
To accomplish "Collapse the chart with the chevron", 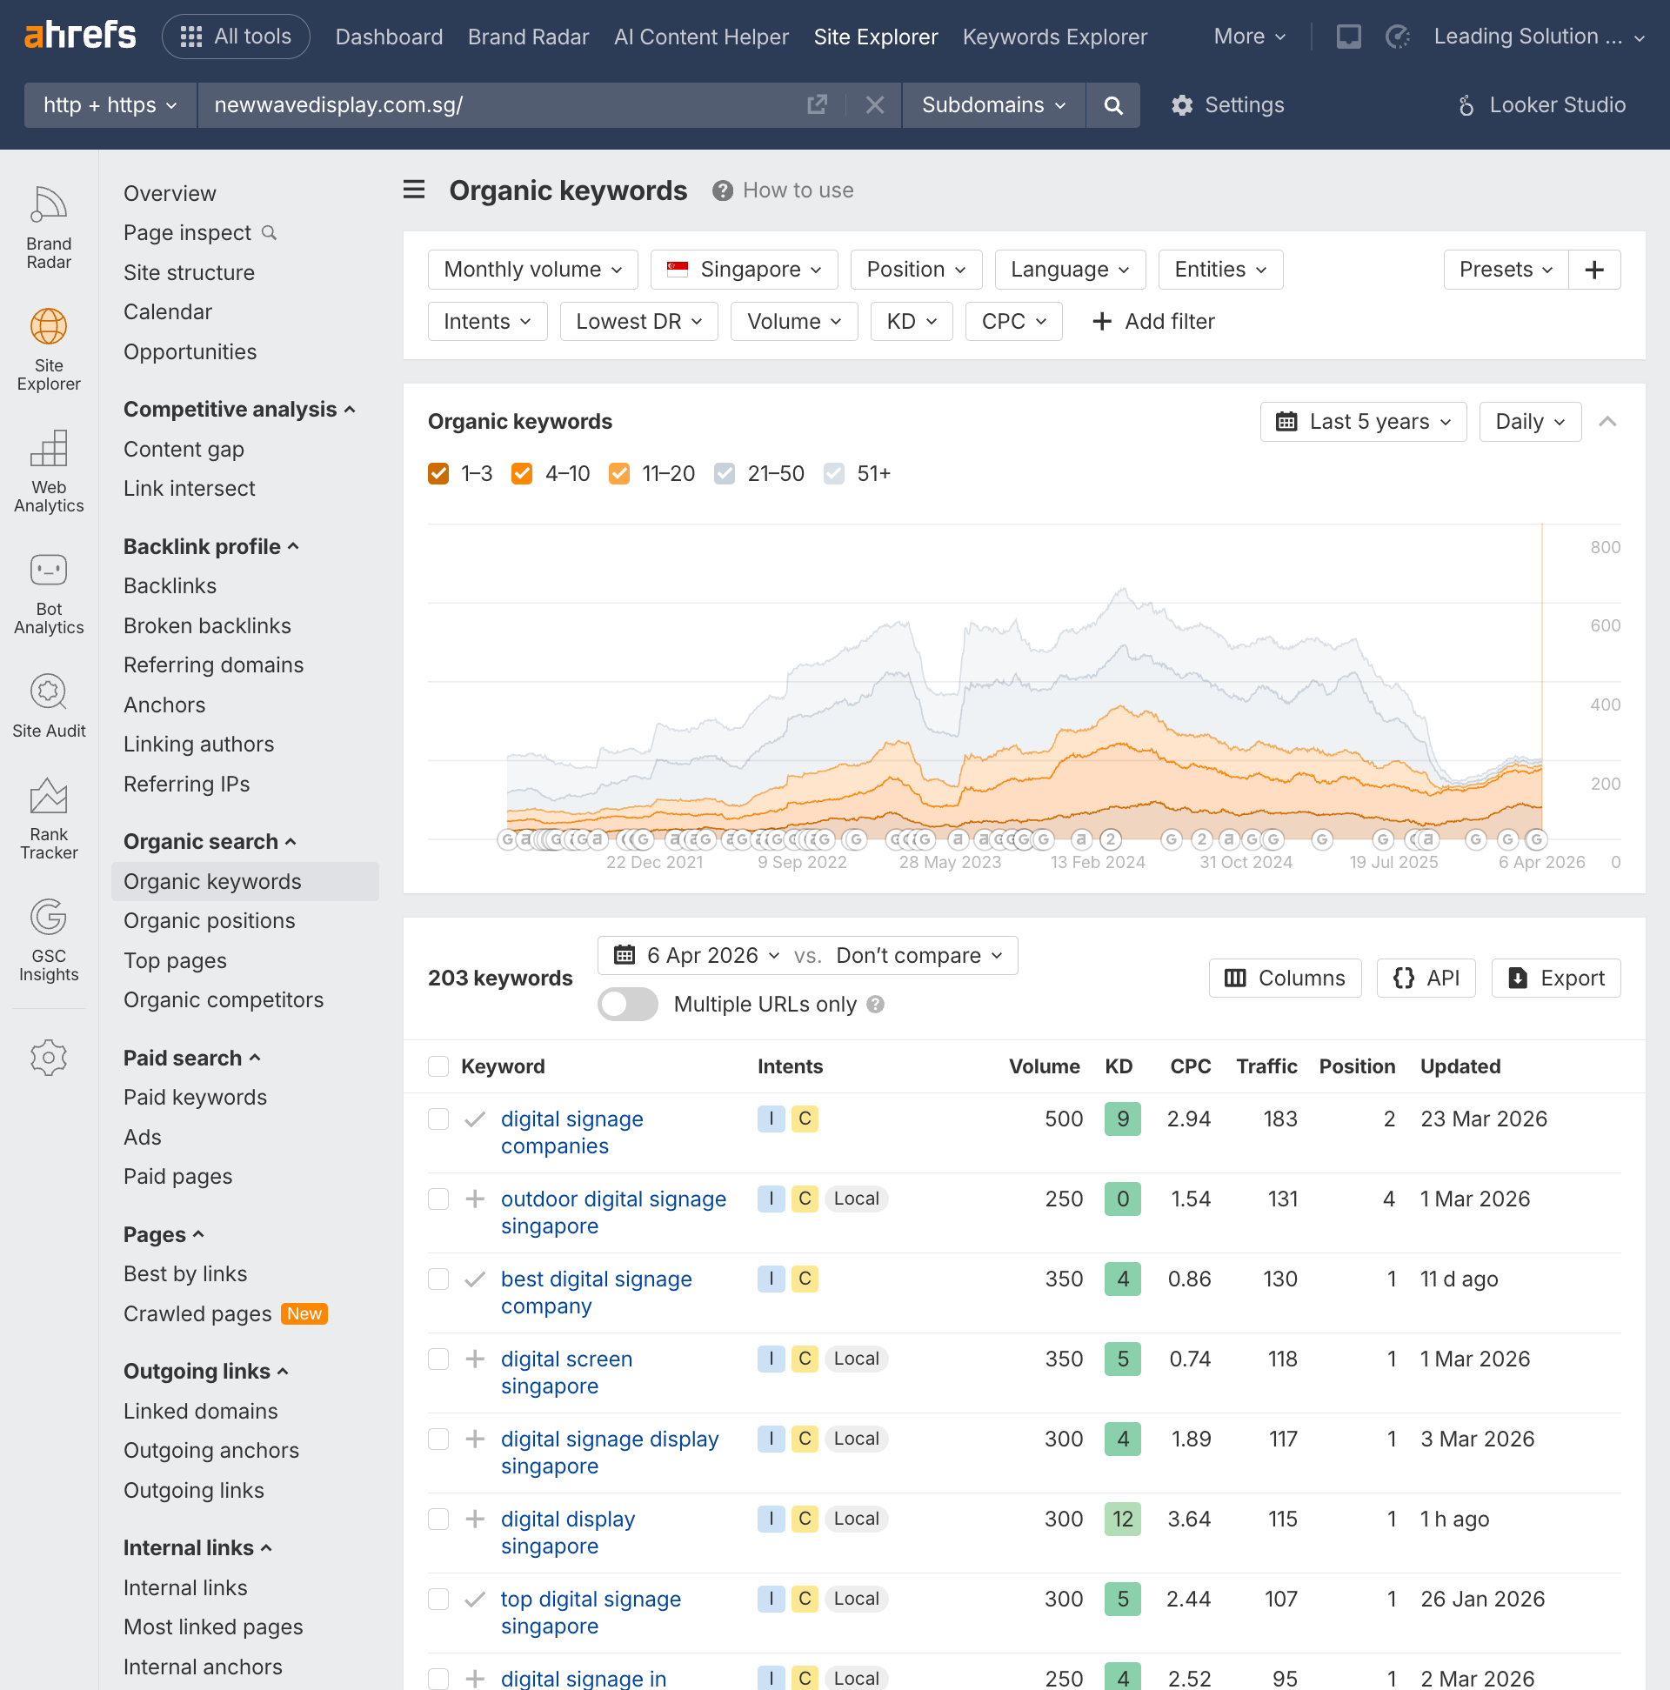I will pyautogui.click(x=1607, y=422).
